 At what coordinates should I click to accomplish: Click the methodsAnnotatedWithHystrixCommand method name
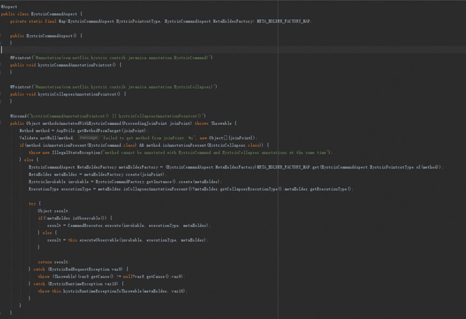coord(82,123)
